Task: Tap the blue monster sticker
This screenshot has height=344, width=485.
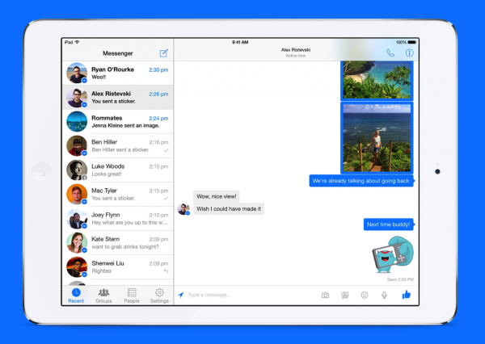Action: pos(393,254)
